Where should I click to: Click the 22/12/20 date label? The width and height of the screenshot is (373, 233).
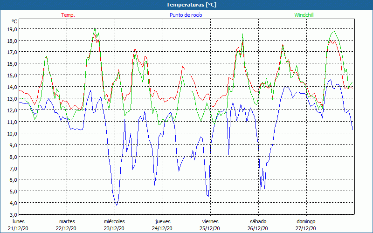click(x=66, y=229)
